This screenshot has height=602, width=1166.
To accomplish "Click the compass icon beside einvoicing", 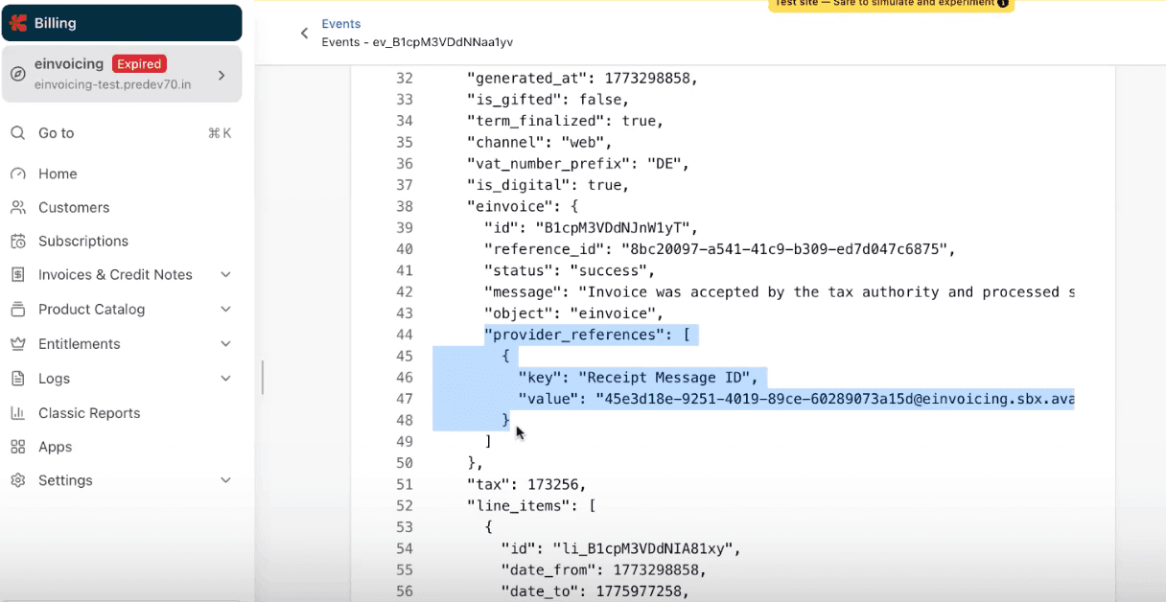I will (x=18, y=74).
